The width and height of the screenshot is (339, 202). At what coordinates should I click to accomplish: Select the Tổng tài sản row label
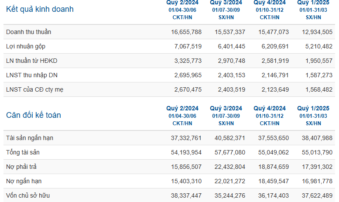pos(24,152)
